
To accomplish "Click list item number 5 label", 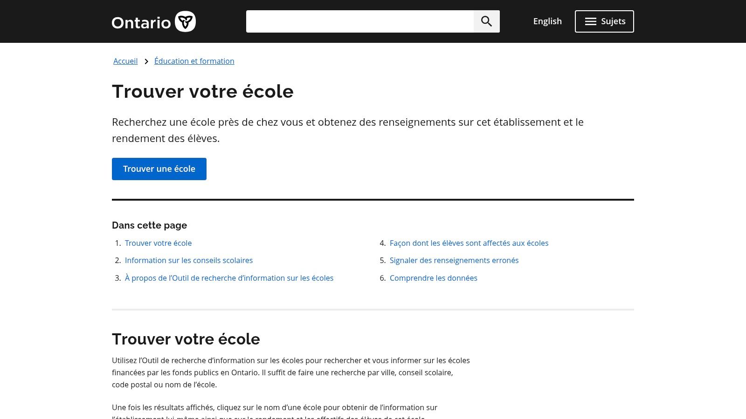I will (383, 260).
